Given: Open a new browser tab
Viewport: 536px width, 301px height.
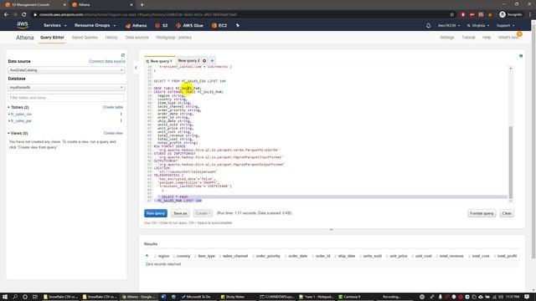Looking at the screenshot, I should tap(142, 5).
